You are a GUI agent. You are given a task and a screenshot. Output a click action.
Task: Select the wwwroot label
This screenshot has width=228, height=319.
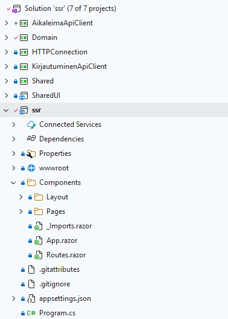coord(54,168)
